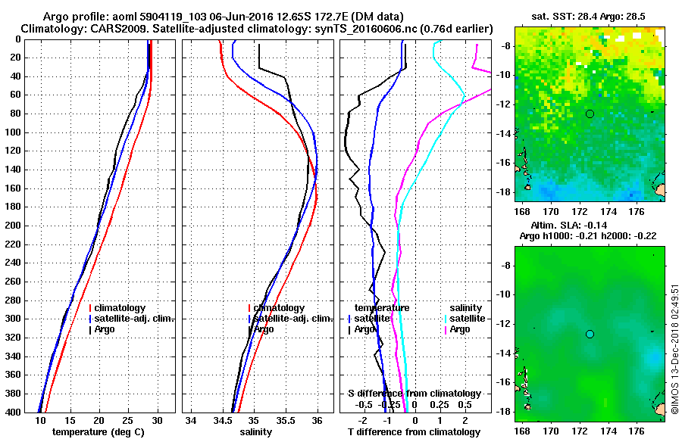This screenshot has height=439, width=682.
Task: Click the 'Argo h1000: -0.21 h2000: -0.22' text
Action: tap(588, 236)
